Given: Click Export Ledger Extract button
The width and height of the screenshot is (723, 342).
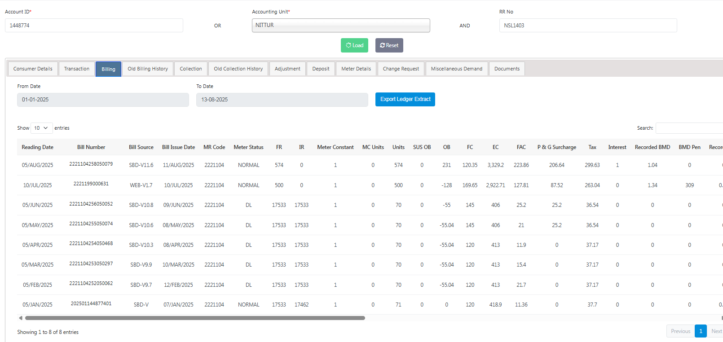Looking at the screenshot, I should pos(405,99).
